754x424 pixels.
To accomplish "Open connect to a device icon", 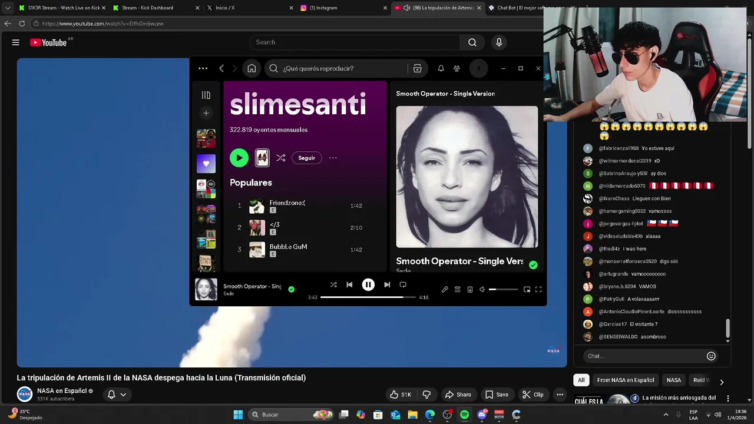I will click(469, 289).
